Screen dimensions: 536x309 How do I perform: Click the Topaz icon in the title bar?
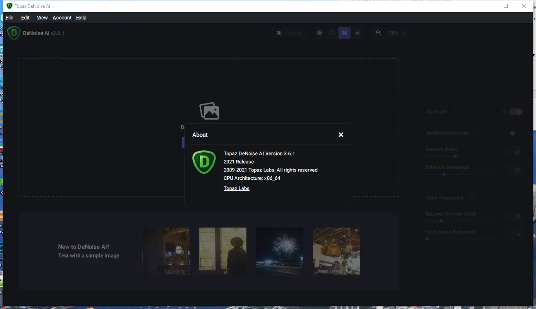(9, 6)
